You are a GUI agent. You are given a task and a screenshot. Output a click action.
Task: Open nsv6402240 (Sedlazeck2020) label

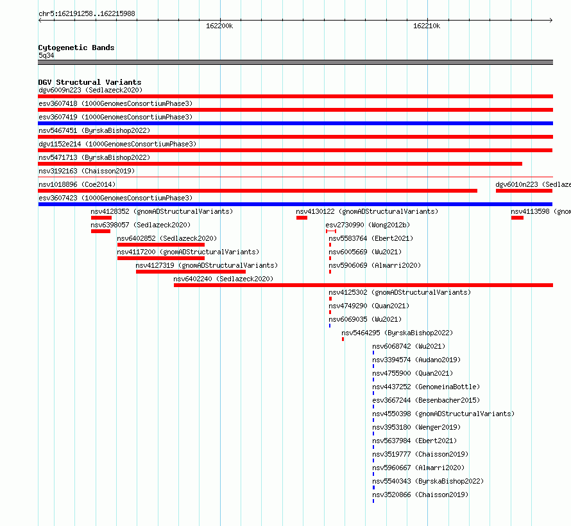223,279
